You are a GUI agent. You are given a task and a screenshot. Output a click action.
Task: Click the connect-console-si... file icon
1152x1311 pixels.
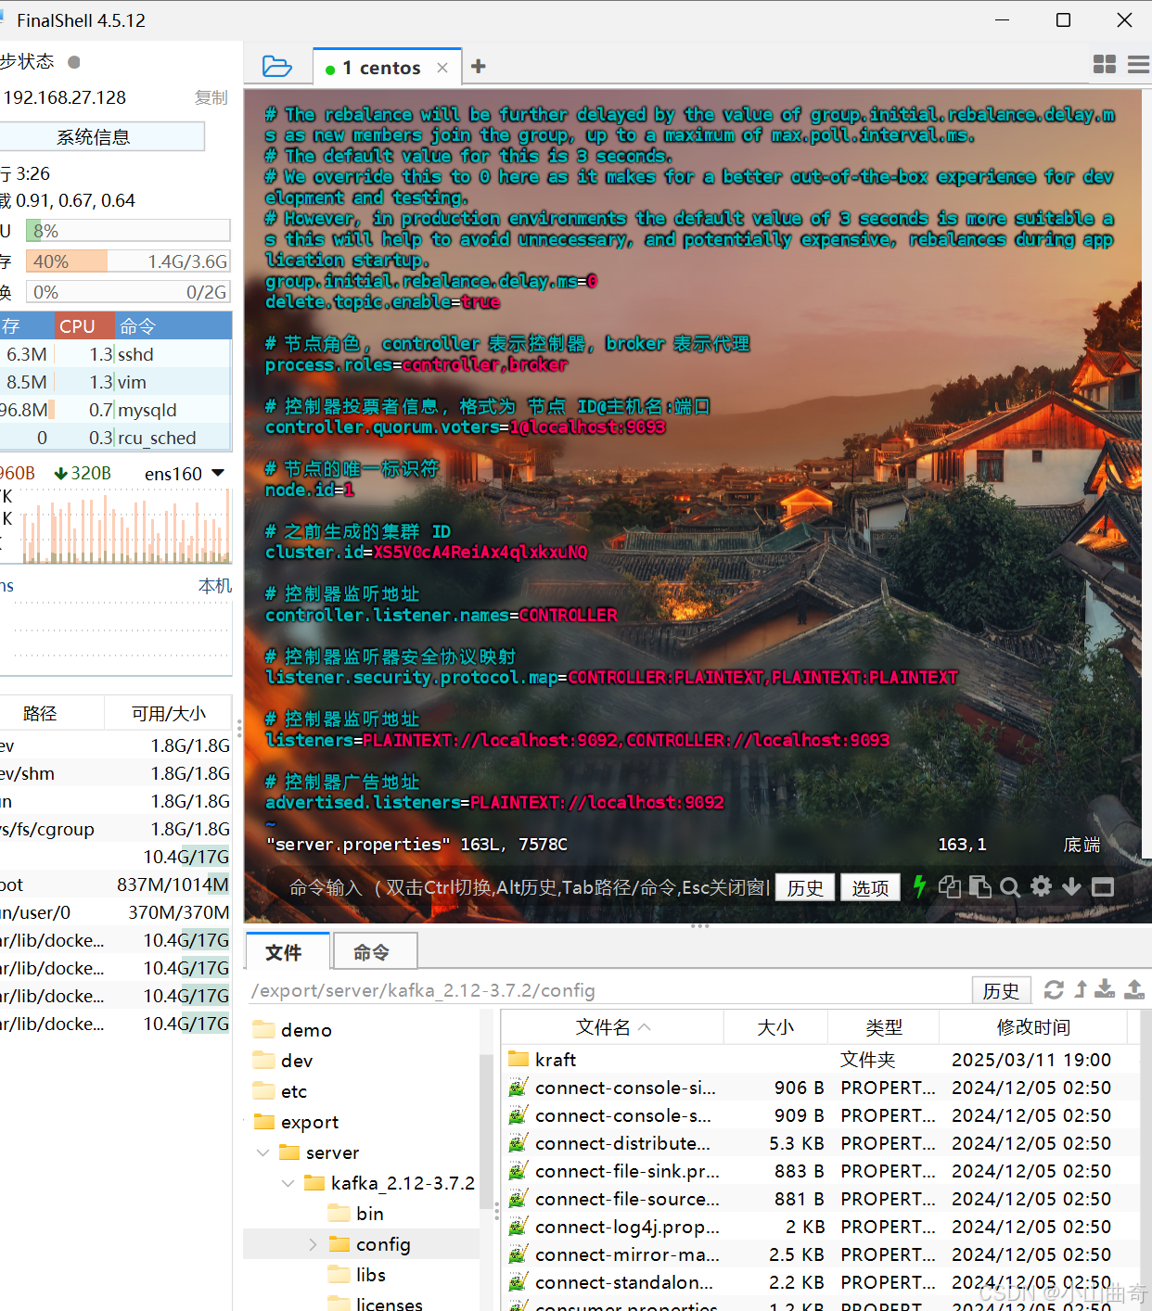[518, 1087]
